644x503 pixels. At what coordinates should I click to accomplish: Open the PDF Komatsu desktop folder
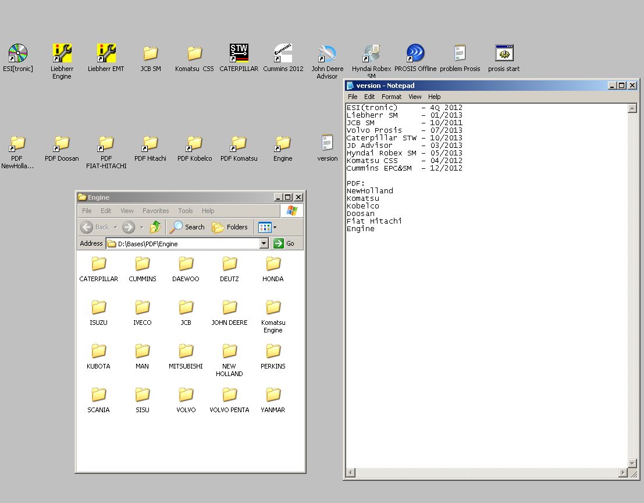click(239, 144)
